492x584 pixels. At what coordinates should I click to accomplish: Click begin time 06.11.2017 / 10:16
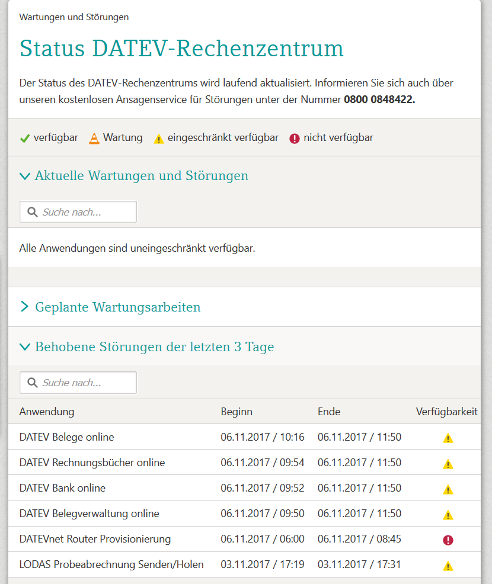(x=263, y=437)
